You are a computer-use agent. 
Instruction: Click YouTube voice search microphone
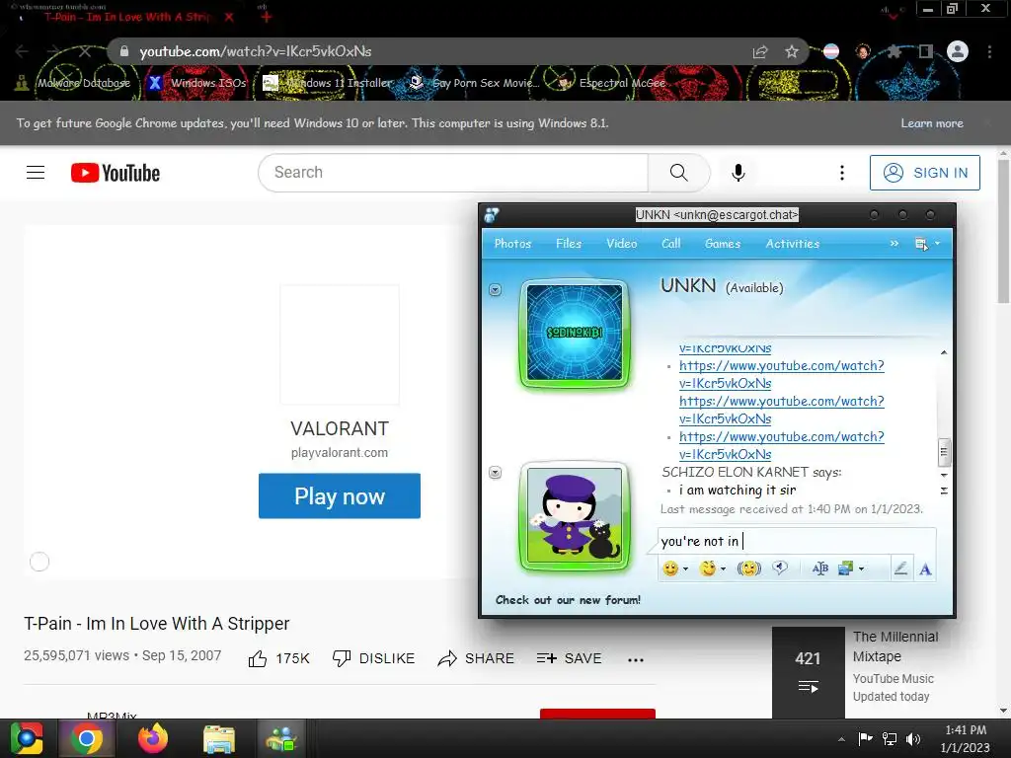[x=739, y=172]
